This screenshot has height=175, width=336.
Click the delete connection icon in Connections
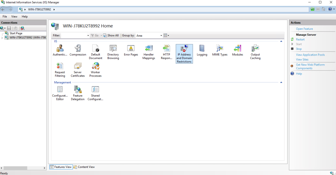22,28
